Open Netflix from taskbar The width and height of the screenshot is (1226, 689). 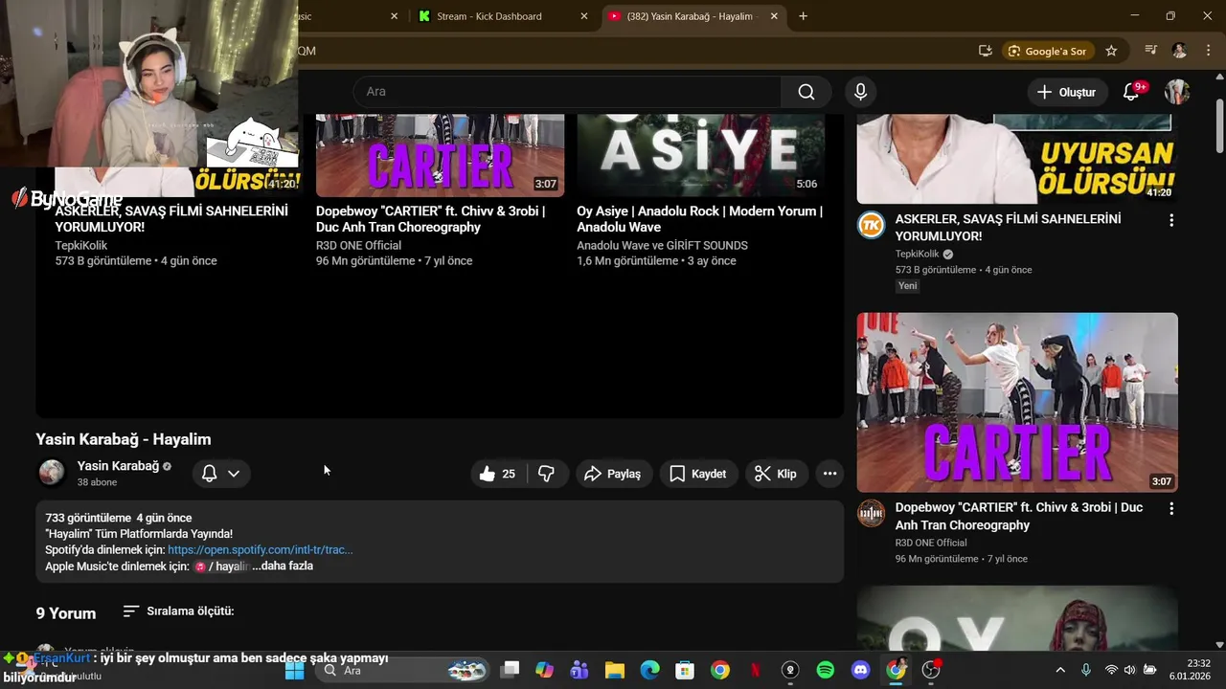[755, 670]
